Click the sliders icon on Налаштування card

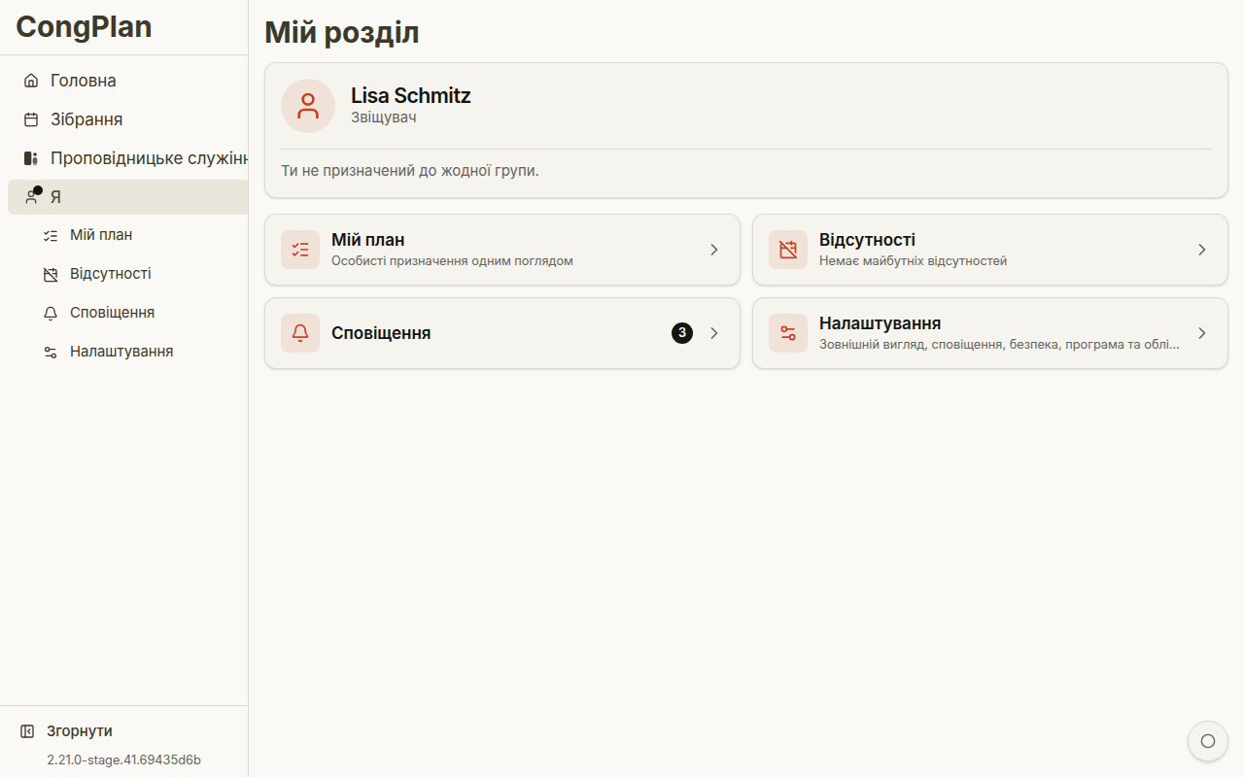[788, 333]
